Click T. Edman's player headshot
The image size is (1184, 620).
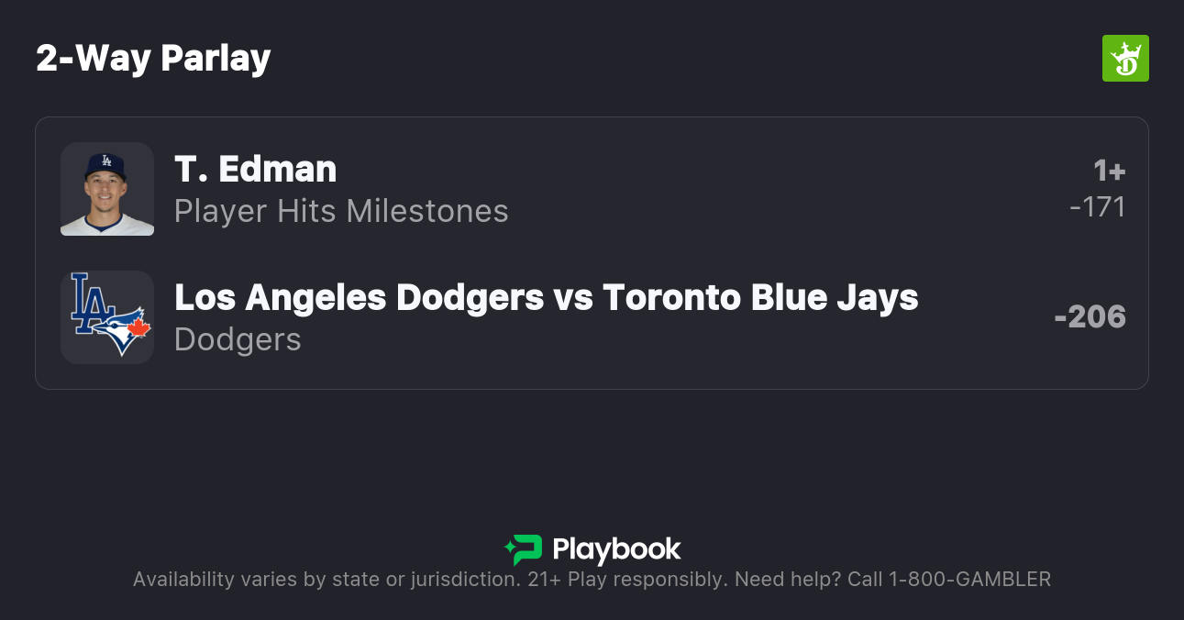click(x=107, y=189)
